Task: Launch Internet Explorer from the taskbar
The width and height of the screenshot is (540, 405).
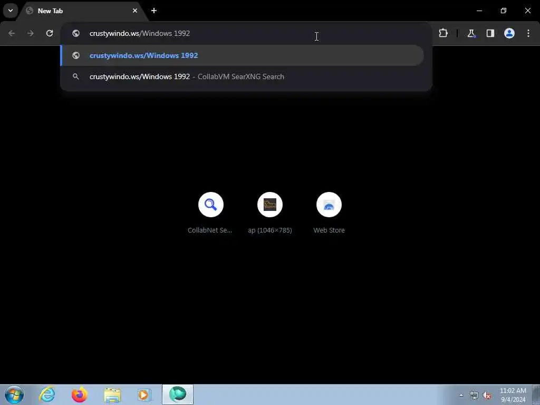Action: (47, 394)
